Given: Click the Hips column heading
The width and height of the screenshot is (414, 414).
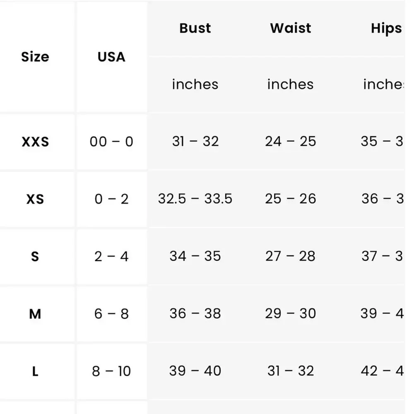Looking at the screenshot, I should click(x=386, y=28).
